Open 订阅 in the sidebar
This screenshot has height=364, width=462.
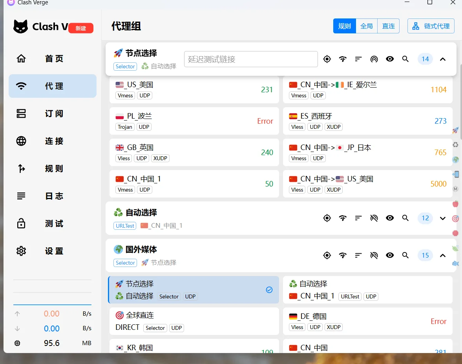[53, 113]
